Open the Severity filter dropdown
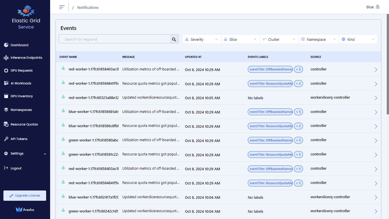 [x=201, y=39]
